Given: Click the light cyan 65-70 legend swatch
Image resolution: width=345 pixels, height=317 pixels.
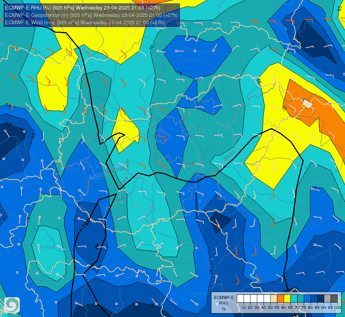Looking at the screenshot, I should point(294,299).
